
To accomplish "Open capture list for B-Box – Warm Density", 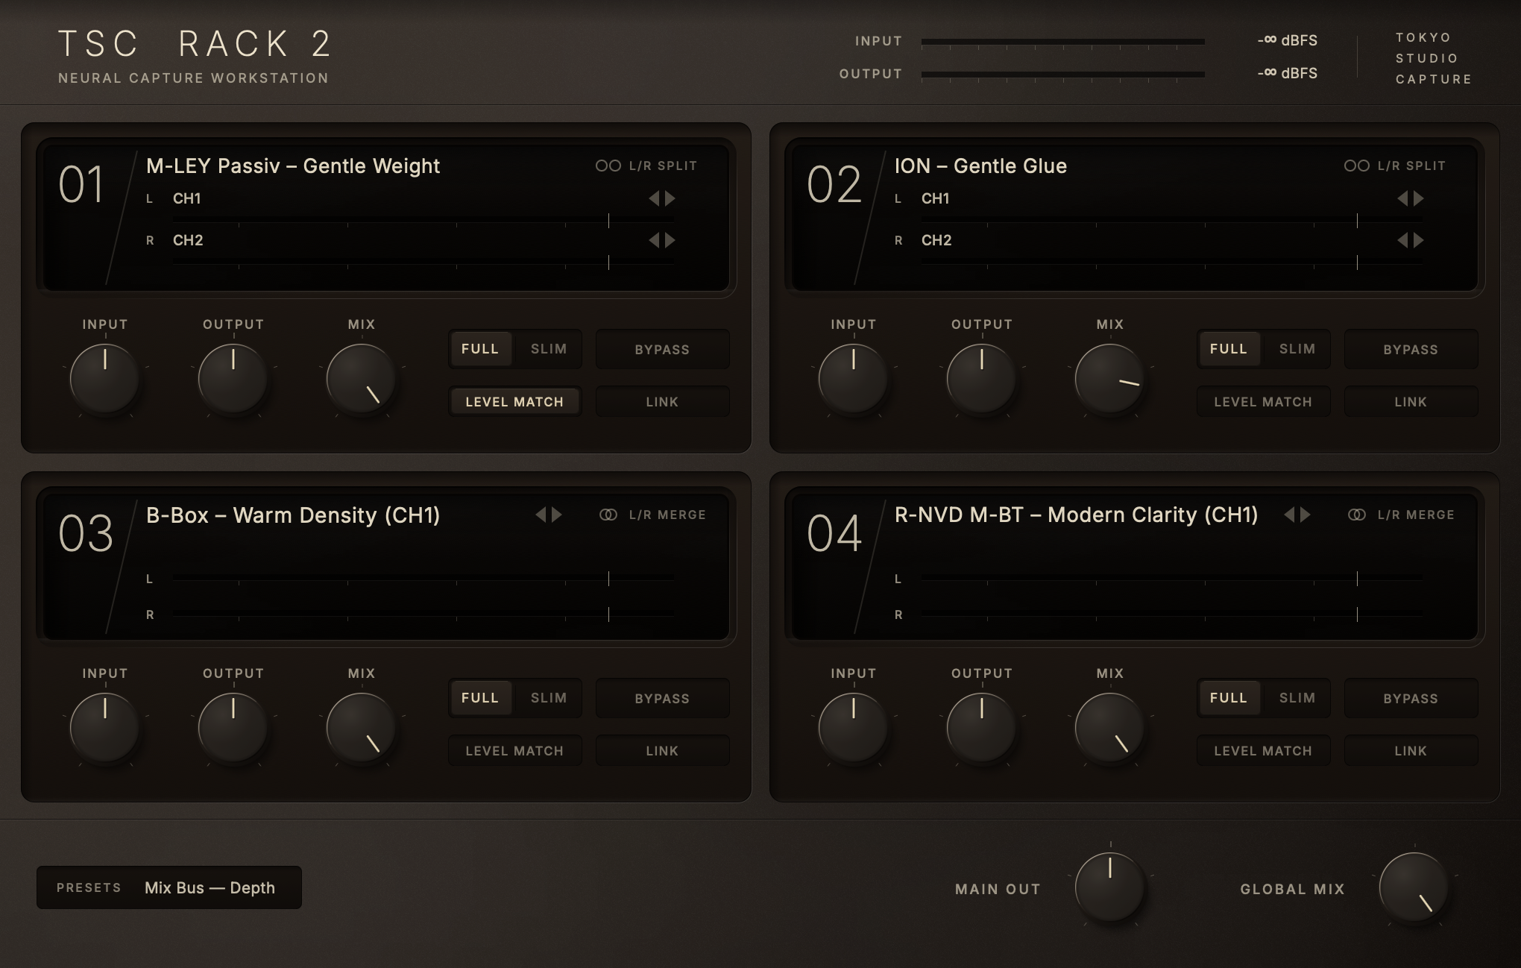I will coord(293,515).
